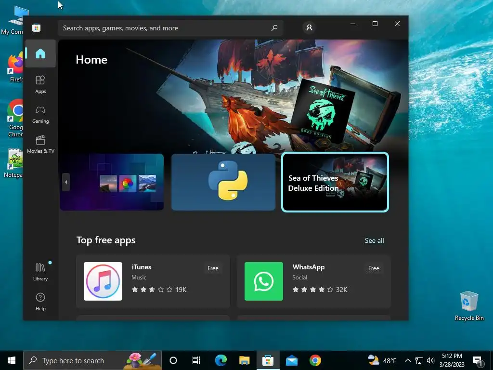
Task: Open the weather widget showing 48°F
Action: [382, 360]
